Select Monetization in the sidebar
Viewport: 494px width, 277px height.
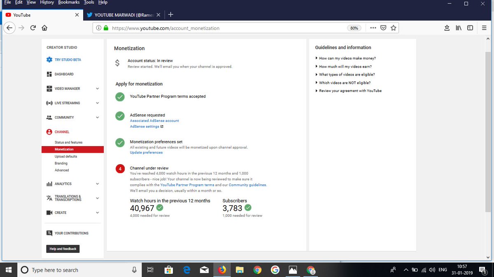[72, 149]
